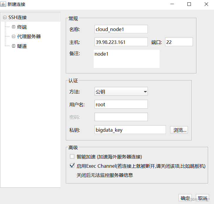Click the 主机: label

pyautogui.click(x=75, y=42)
